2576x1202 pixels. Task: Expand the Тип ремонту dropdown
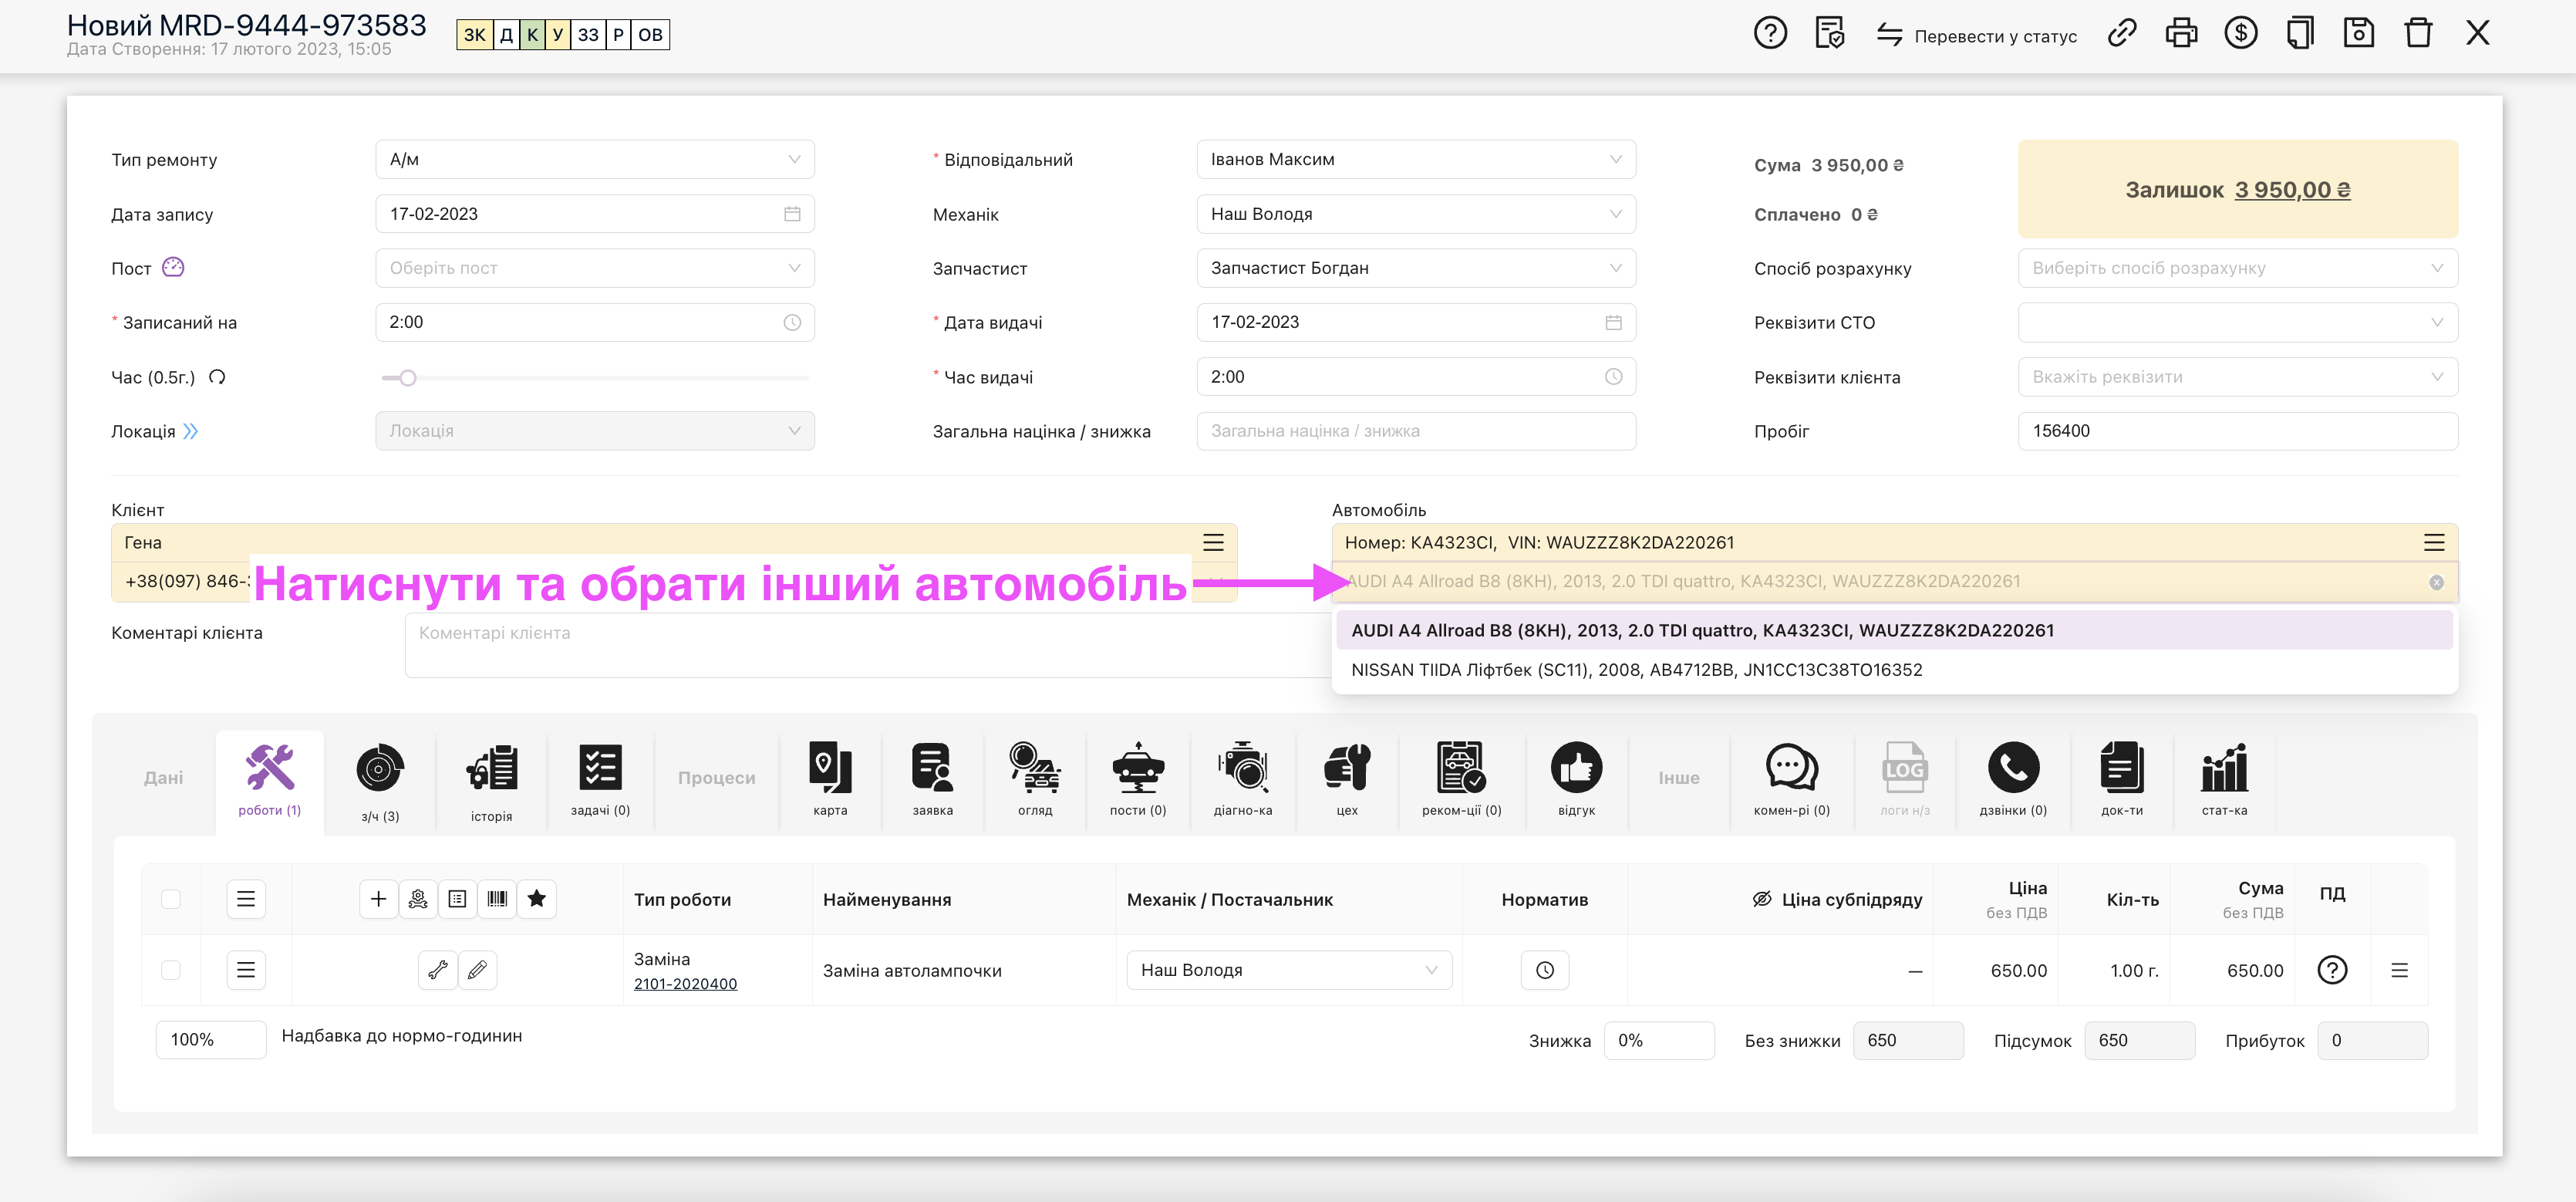click(x=594, y=160)
